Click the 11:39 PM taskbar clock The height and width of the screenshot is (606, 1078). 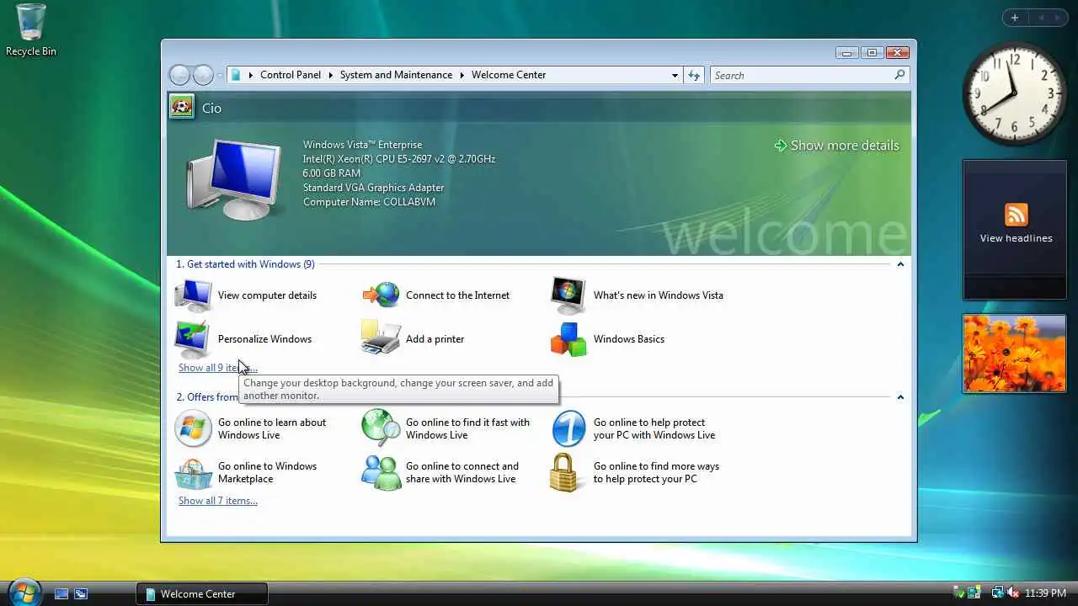(x=1045, y=593)
